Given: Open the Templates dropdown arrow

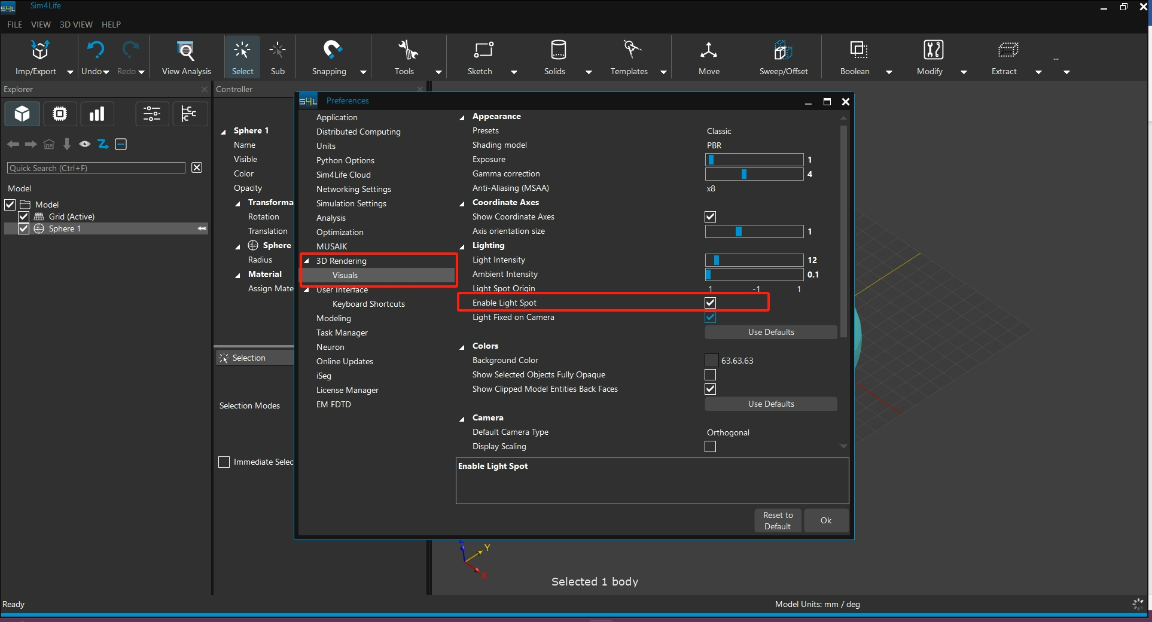Looking at the screenshot, I should click(663, 72).
